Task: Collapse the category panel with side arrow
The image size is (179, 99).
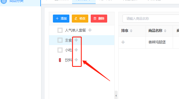Action: pos(116,96)
